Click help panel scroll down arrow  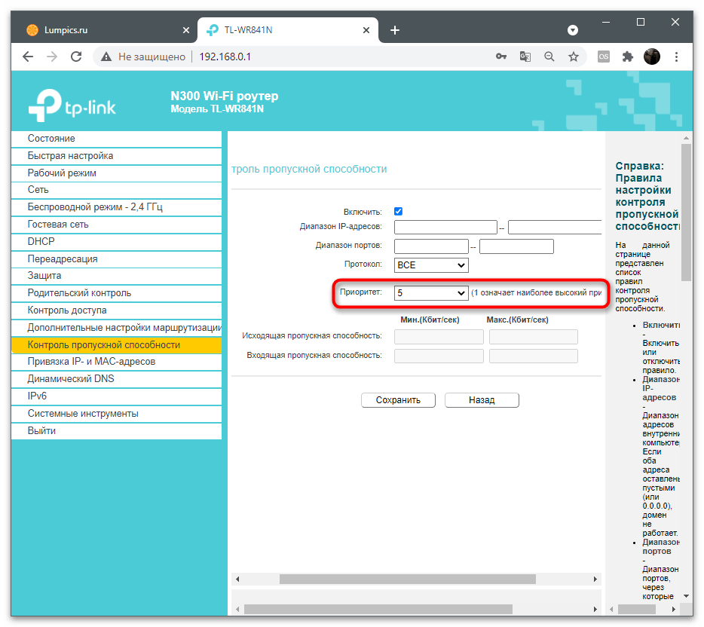[x=686, y=596]
